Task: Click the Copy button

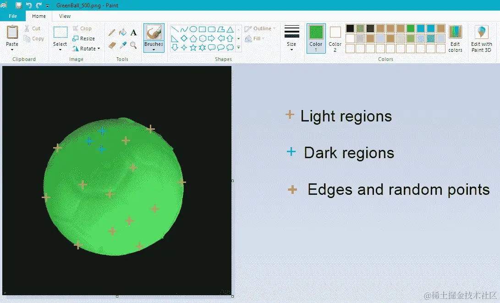Action: click(x=34, y=39)
